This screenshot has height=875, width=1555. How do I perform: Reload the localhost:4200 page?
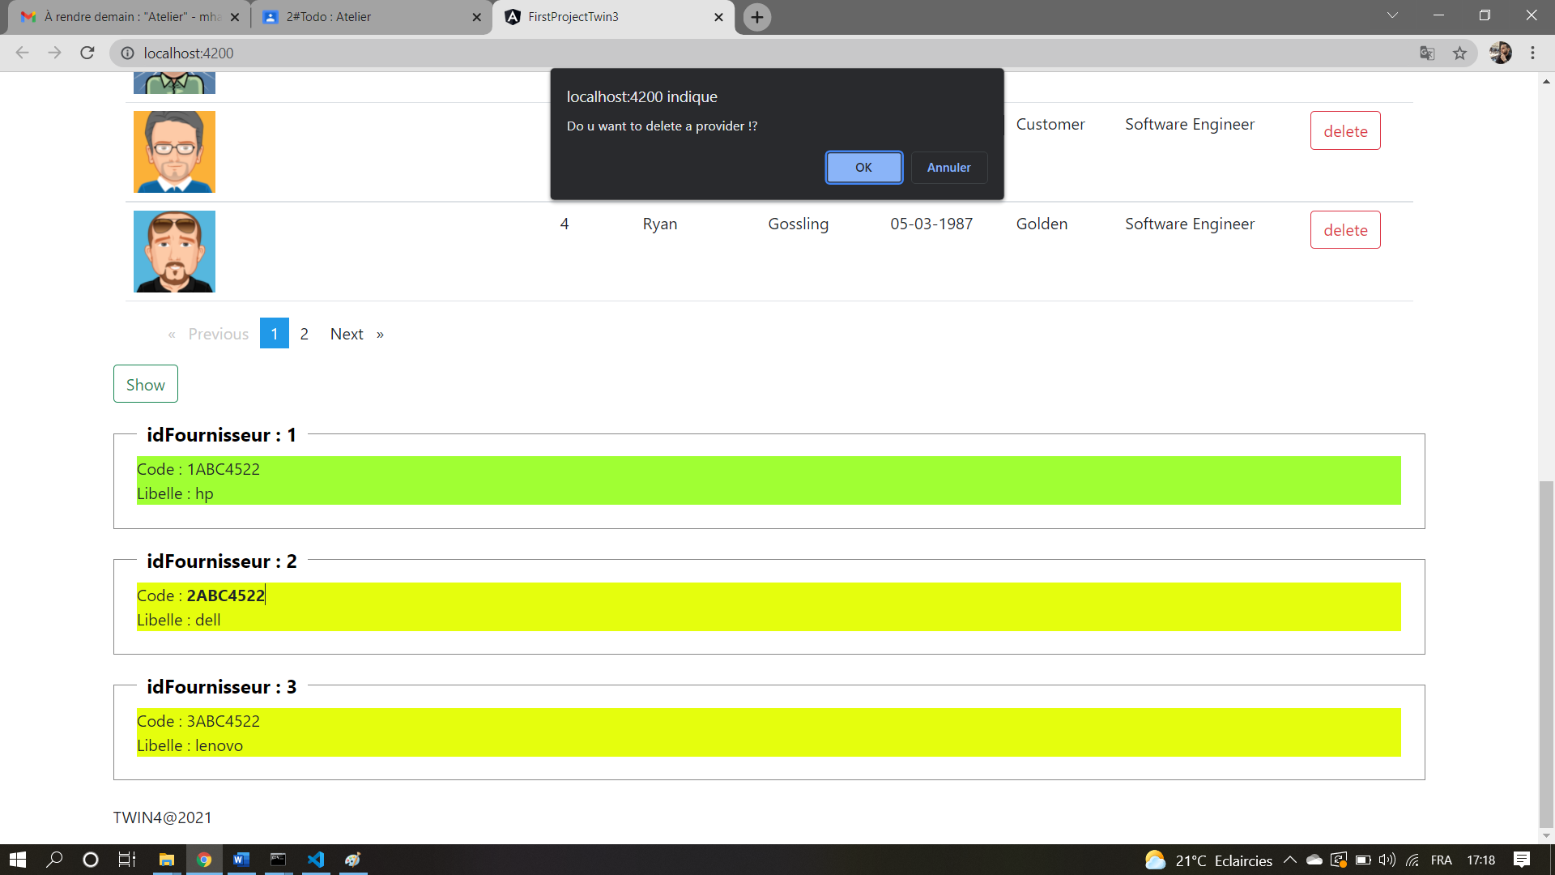point(87,53)
